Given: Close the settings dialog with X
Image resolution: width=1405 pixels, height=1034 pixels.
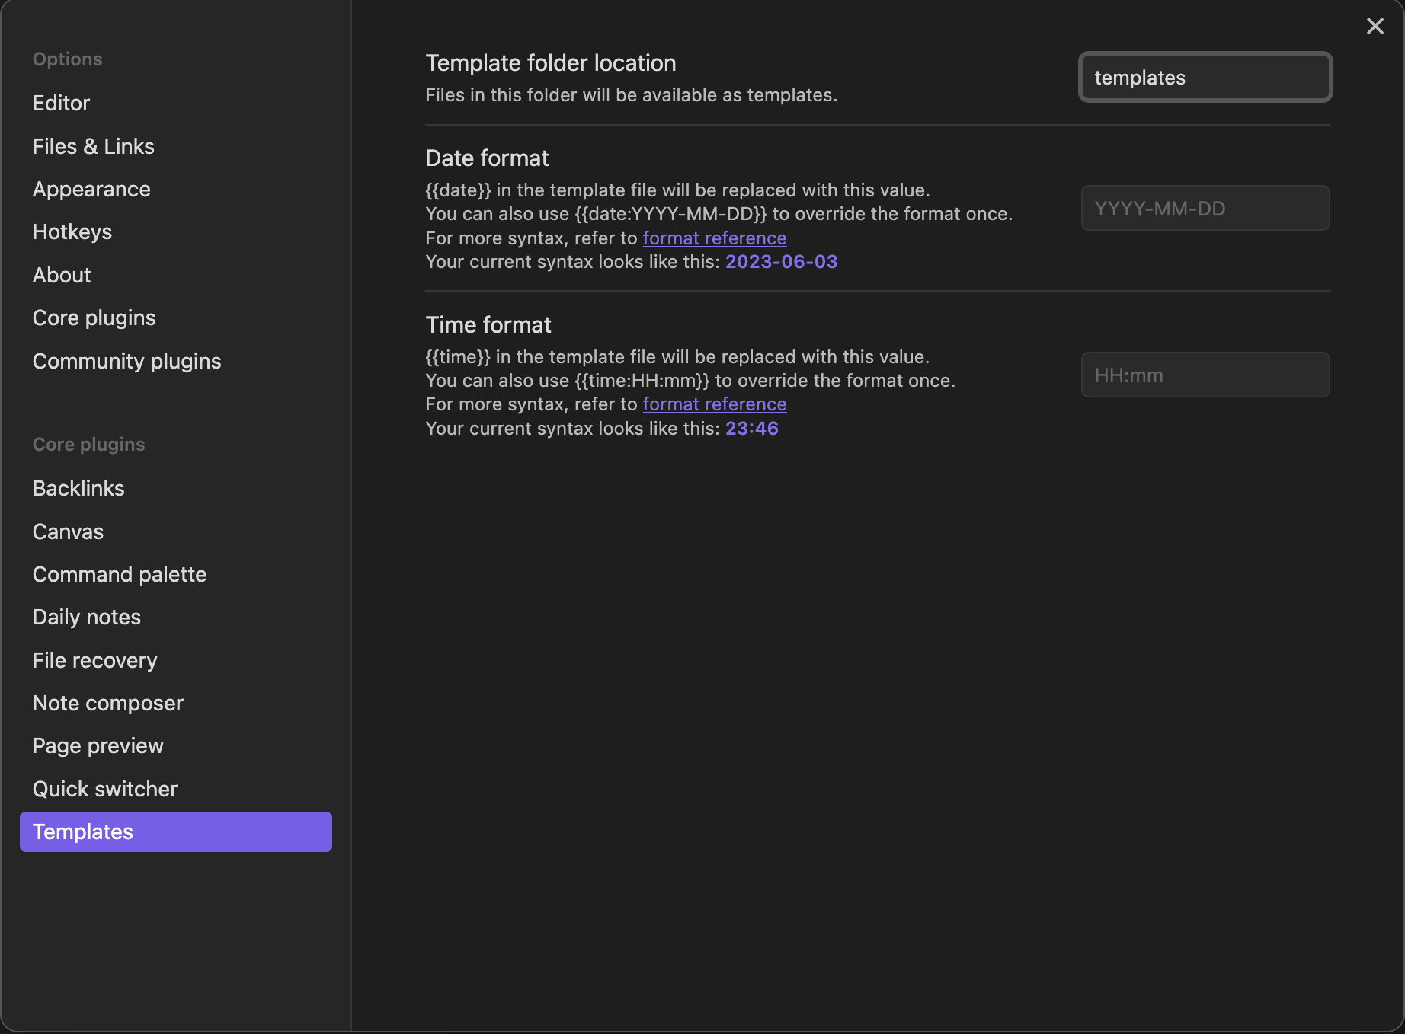Looking at the screenshot, I should (x=1375, y=27).
